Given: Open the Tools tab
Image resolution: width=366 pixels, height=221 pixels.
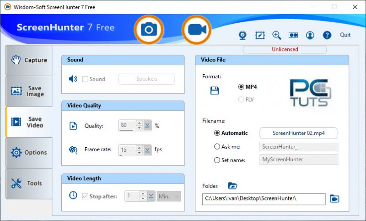Looking at the screenshot, I should [x=29, y=183].
